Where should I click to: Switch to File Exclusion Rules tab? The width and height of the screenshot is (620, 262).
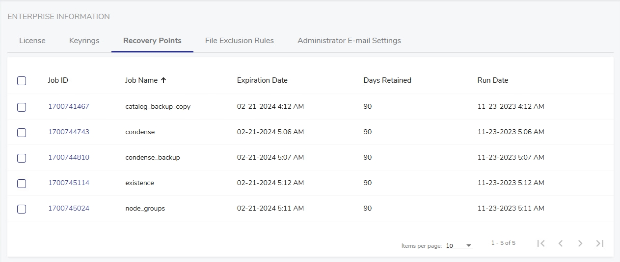click(x=239, y=41)
